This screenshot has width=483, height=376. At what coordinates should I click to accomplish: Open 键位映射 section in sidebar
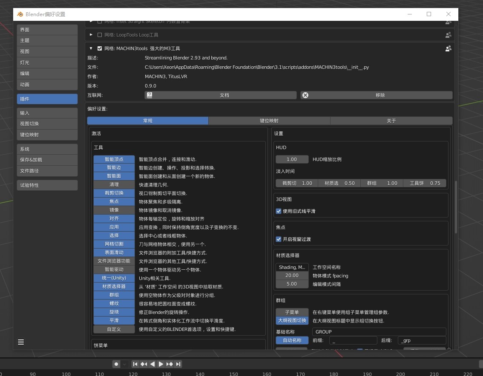(x=47, y=135)
